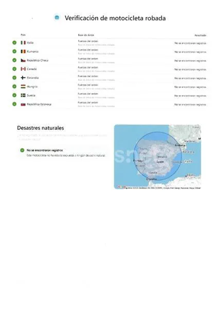Image resolution: width=218 pixels, height=309 pixels.
Task: Click the Finlandia row 'No se encontraron registros' result
Action: (190, 78)
